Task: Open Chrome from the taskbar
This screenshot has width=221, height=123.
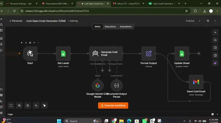Action: pos(114,121)
